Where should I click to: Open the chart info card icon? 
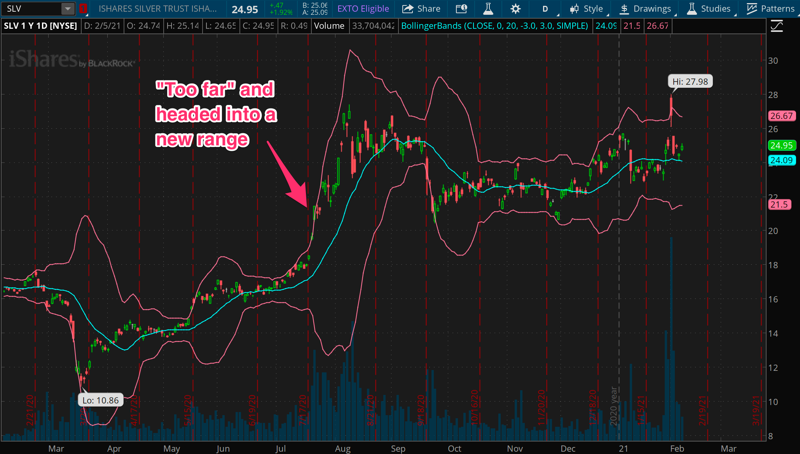[461, 9]
